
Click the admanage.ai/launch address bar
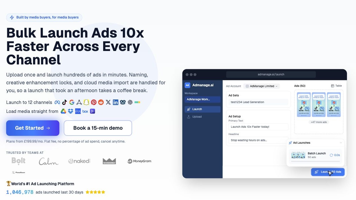pyautogui.click(x=271, y=75)
